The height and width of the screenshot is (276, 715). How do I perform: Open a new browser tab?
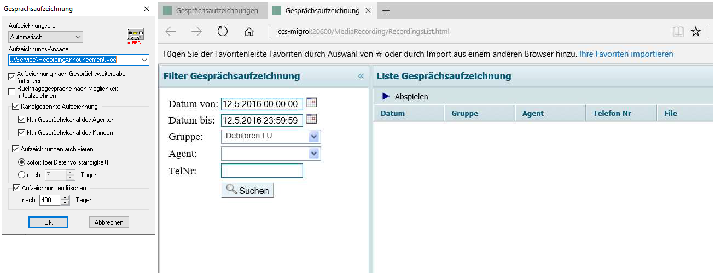pyautogui.click(x=386, y=10)
